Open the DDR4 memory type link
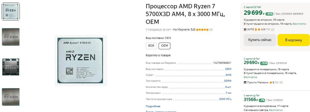This screenshot has width=310, height=112. coord(227,81)
